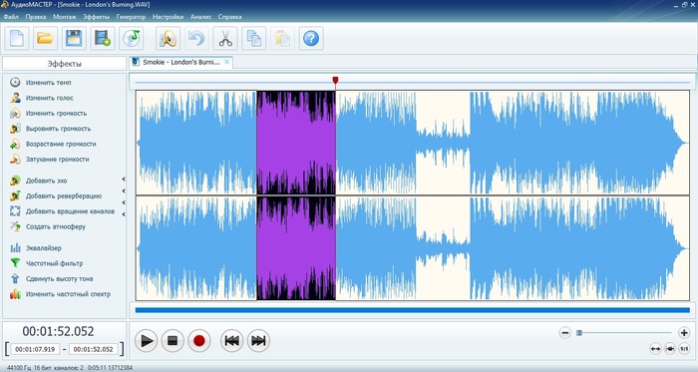Click the red playhead marker
Screen dimensions: 698x372
(335, 80)
